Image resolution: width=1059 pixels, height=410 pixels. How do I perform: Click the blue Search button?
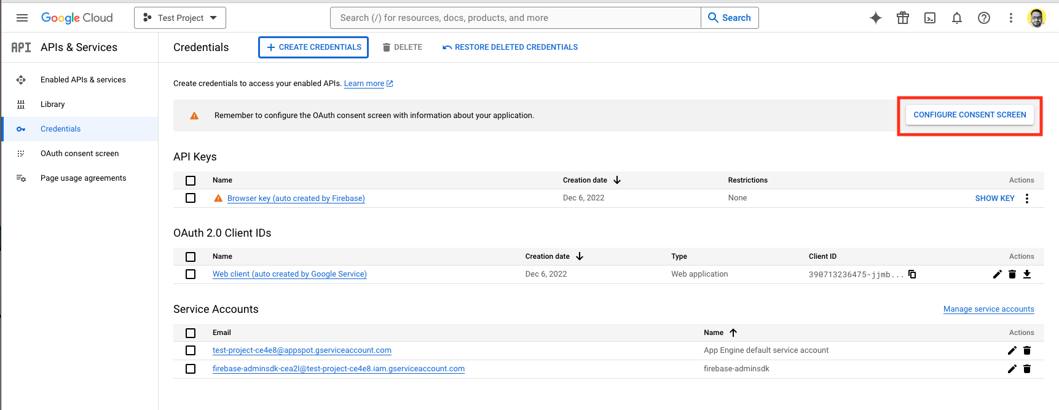click(x=730, y=18)
